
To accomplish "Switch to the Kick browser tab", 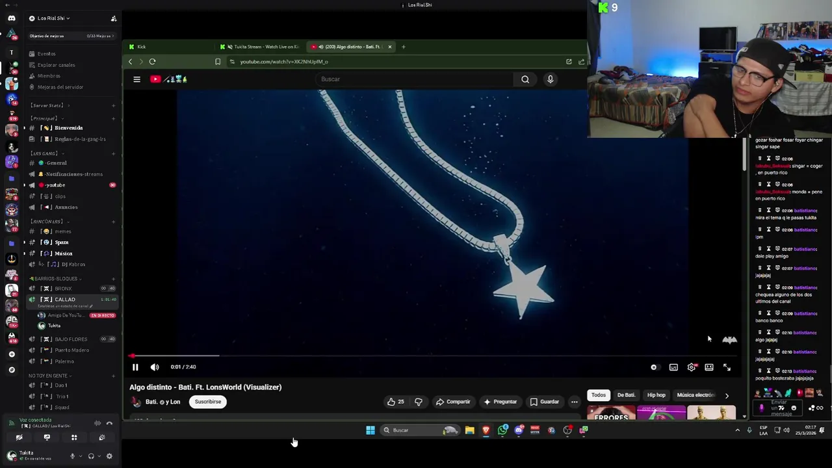I will 169,47.
